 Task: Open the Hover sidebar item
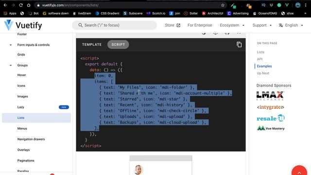coord(21,75)
